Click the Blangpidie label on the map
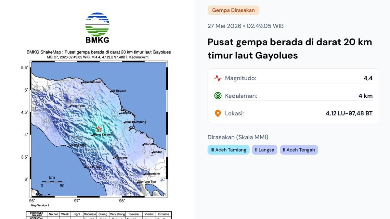This screenshot has height=219, width=390. click(79, 145)
